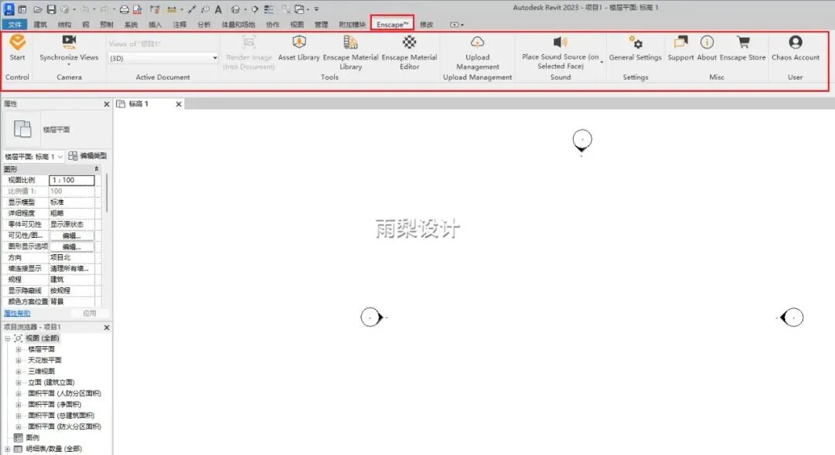
Task: Open the 楼层平面: 标高 1 type selector
Action: 33,157
